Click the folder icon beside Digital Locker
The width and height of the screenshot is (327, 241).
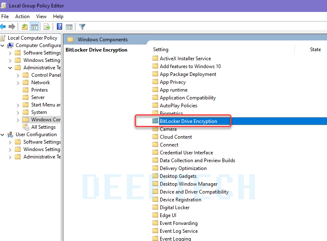coord(155,207)
